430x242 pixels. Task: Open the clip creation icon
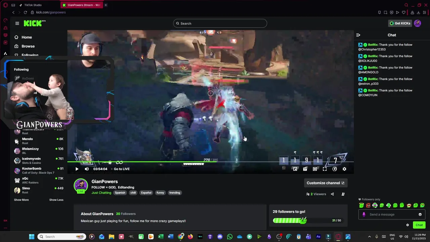point(305,169)
